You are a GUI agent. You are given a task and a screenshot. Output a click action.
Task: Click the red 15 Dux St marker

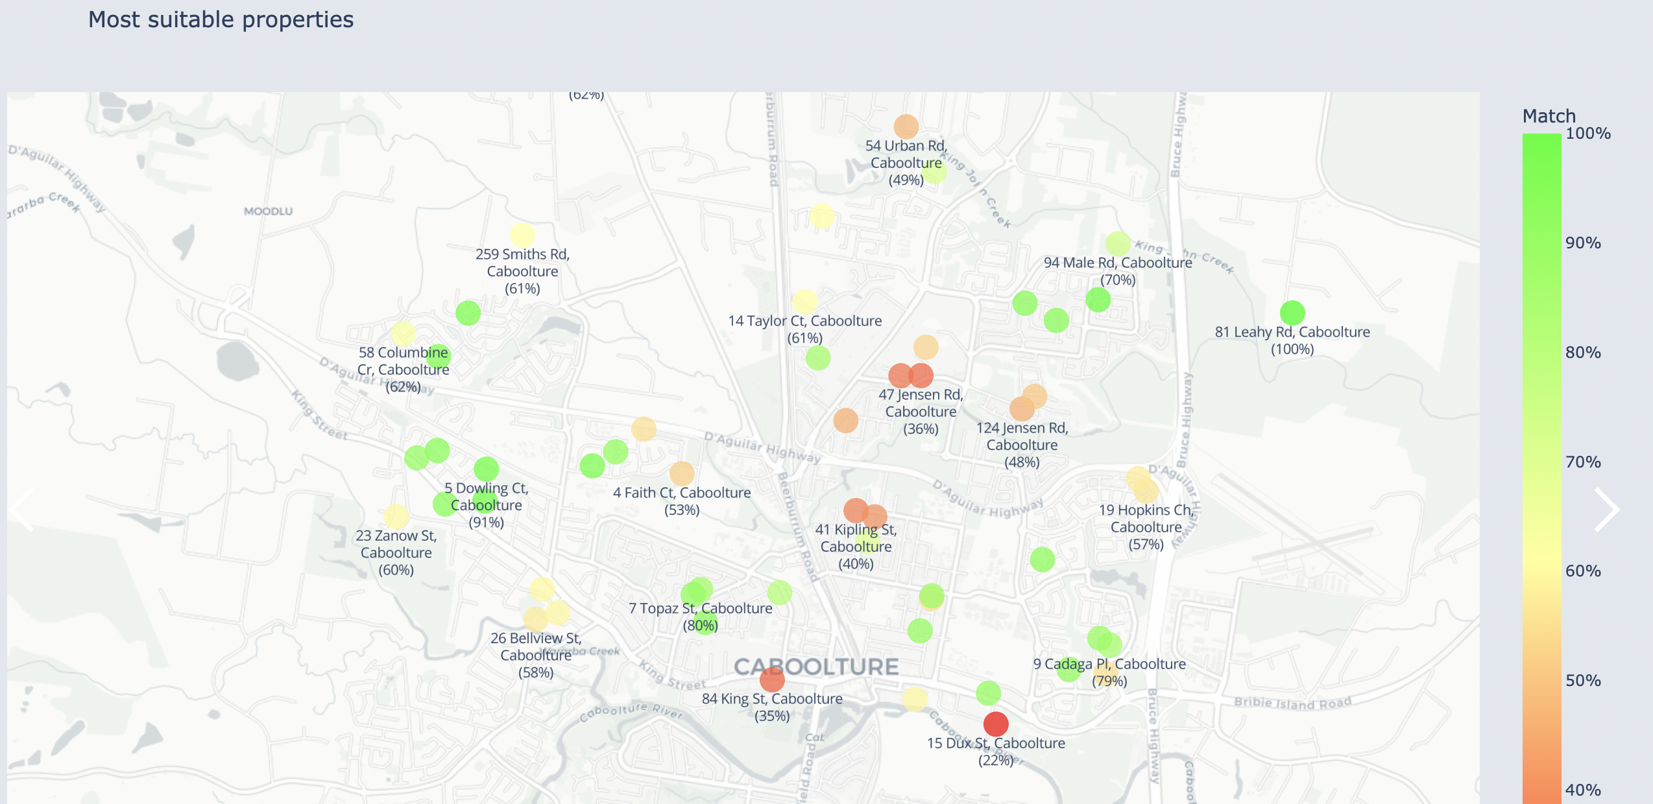tap(996, 724)
